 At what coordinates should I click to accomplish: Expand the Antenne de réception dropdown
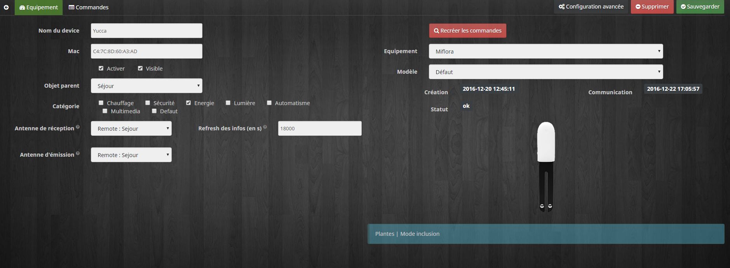(x=131, y=128)
